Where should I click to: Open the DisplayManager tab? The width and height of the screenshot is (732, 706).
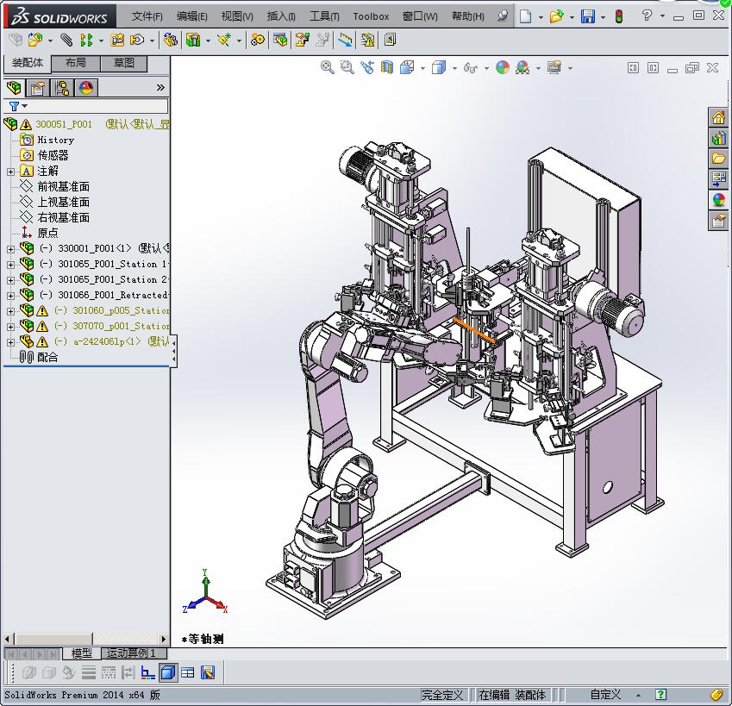pyautogui.click(x=86, y=88)
